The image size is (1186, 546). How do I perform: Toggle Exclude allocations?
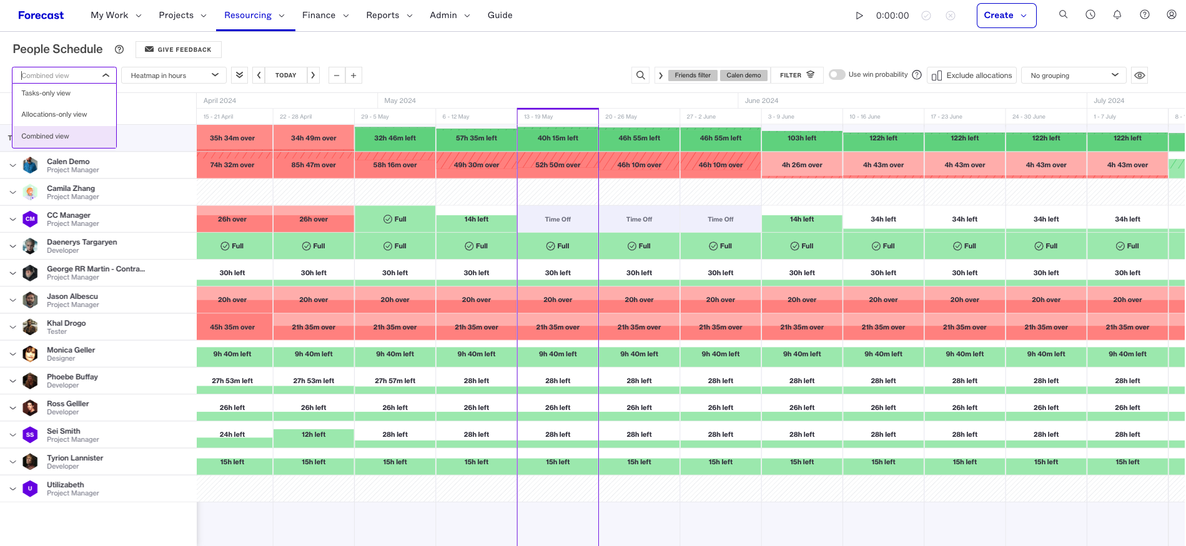tap(972, 76)
